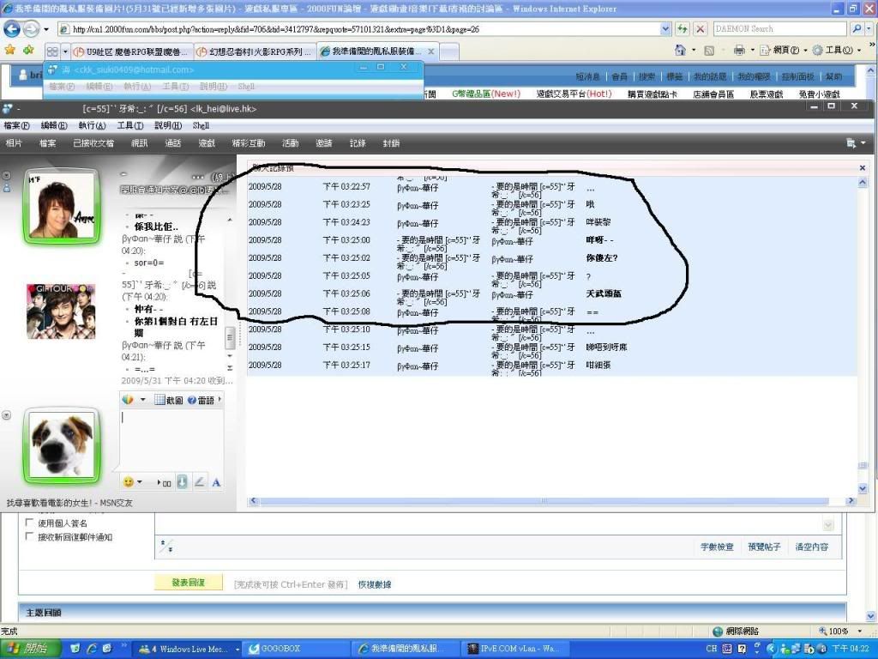Expand the zoom level 100% dropdown
This screenshot has width=878, height=659.
point(866,632)
